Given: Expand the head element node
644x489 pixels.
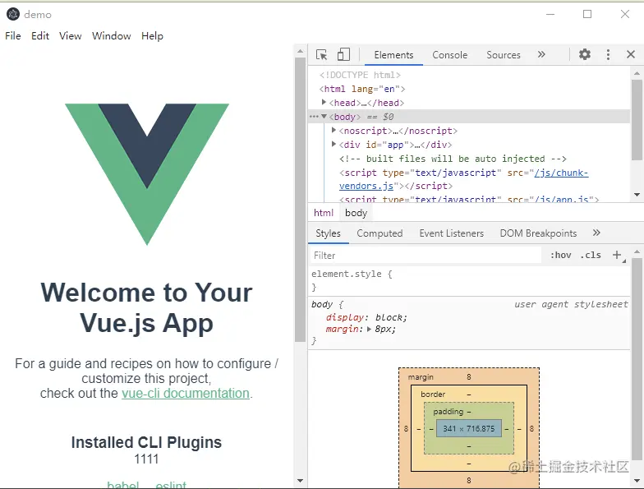Looking at the screenshot, I should point(324,102).
